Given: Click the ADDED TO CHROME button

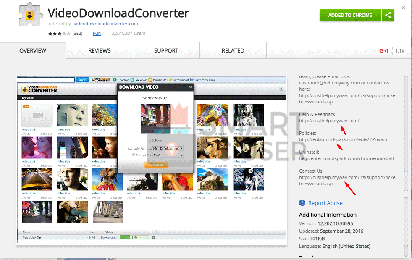Looking at the screenshot, I should 350,15.
